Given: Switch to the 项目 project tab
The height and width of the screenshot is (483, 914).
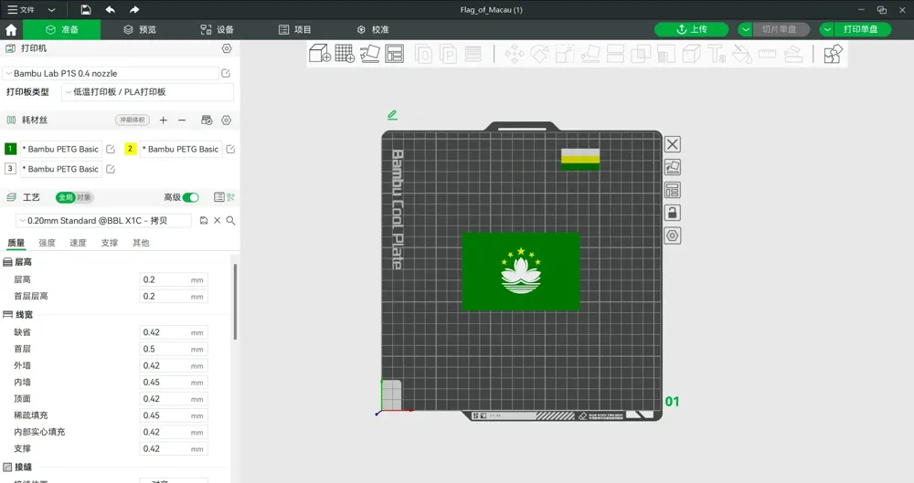Looking at the screenshot, I should coord(295,30).
